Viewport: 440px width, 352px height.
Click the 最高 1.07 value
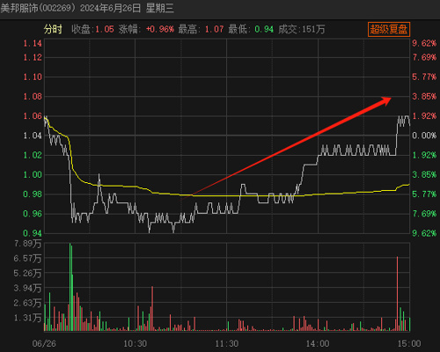click(214, 29)
